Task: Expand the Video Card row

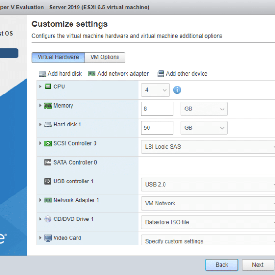Action: 40,238
